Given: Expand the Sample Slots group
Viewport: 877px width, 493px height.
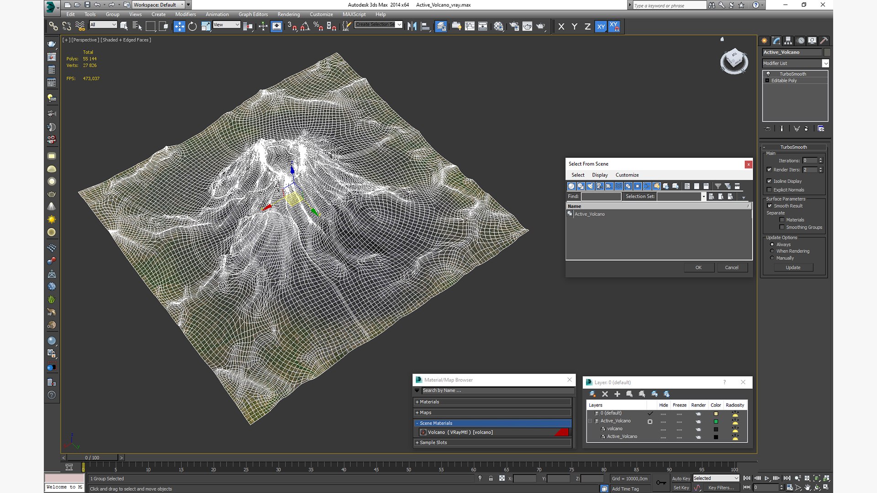Looking at the screenshot, I should coord(493,443).
